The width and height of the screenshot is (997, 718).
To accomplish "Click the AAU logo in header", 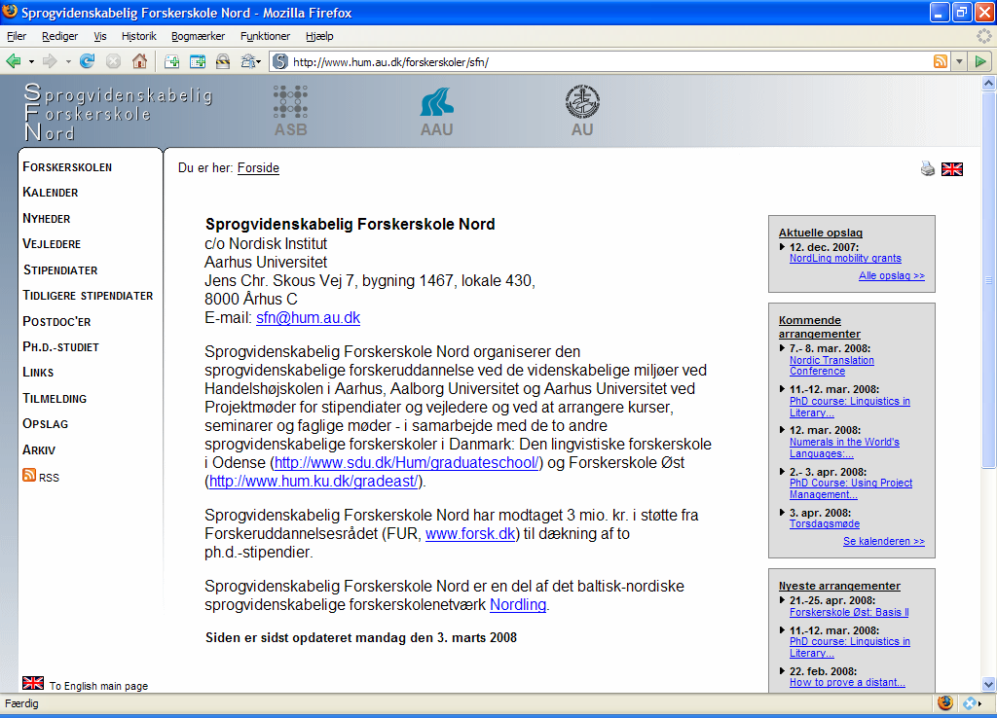I will tap(437, 112).
